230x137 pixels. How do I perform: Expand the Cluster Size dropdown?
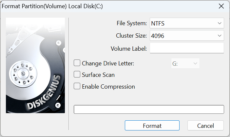coord(219,36)
